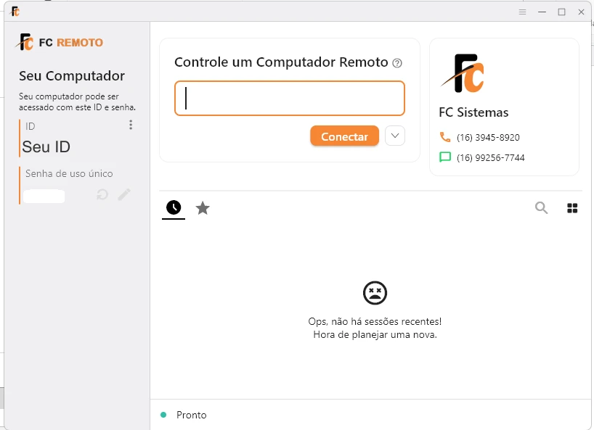Click the FC Sistemas logo image
Viewport: 594px width, 430px height.
(x=463, y=73)
